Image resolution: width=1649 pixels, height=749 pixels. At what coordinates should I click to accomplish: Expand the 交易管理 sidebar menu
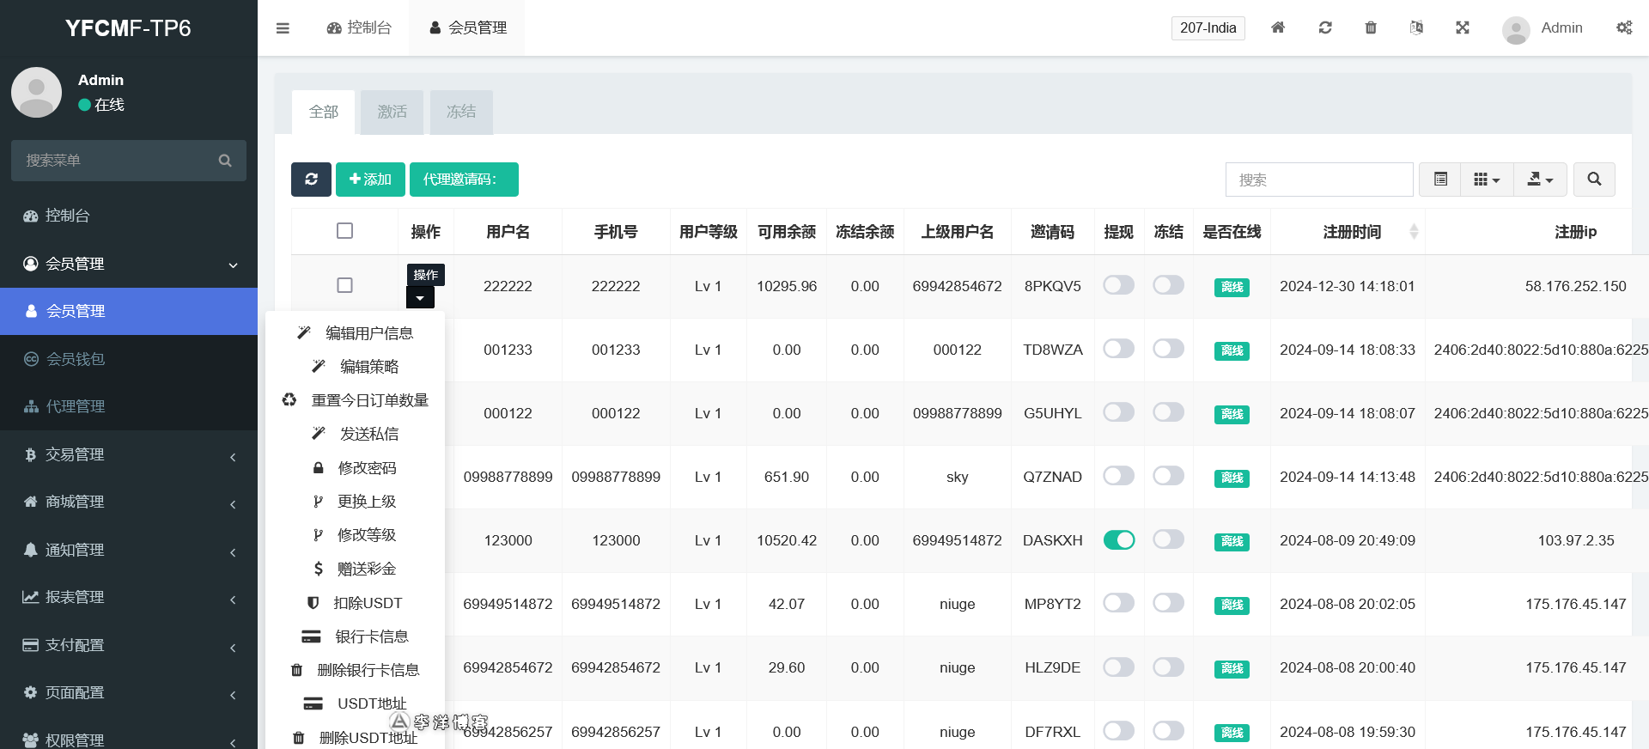coord(129,454)
